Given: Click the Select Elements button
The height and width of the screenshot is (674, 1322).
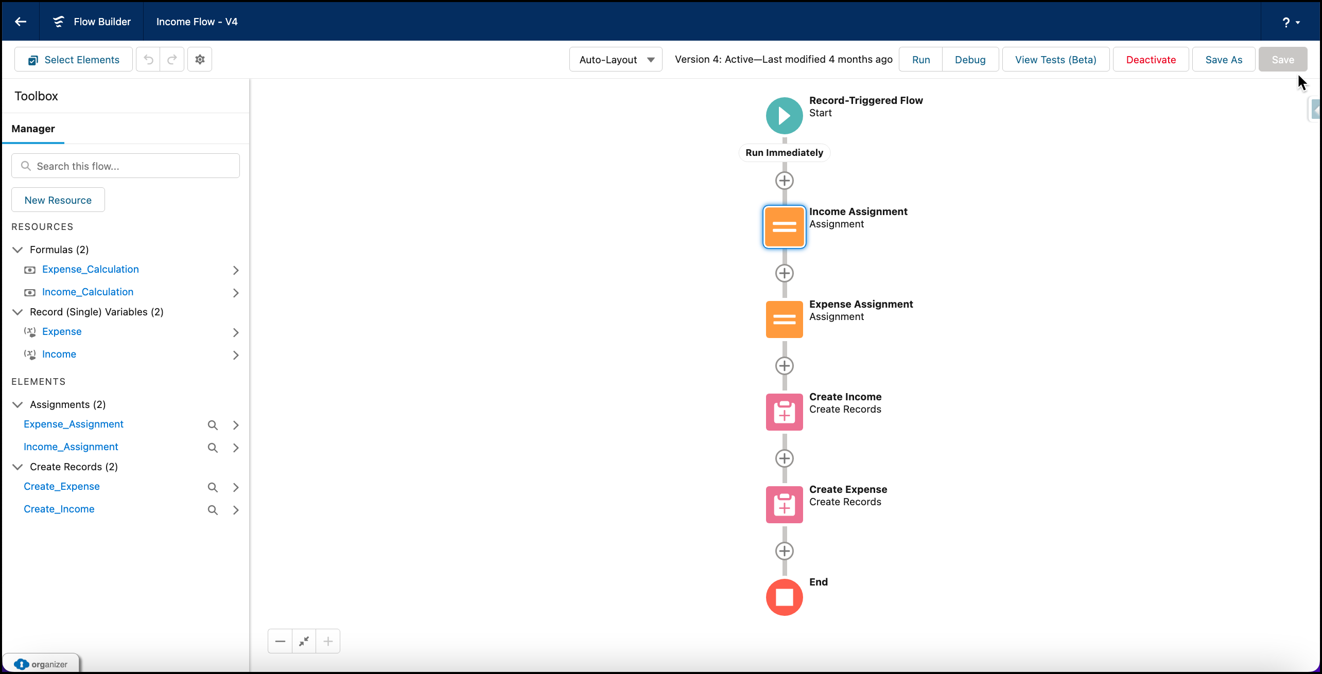Looking at the screenshot, I should click(74, 60).
